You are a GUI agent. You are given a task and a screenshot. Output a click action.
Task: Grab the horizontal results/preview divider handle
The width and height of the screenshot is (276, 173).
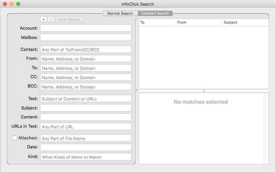click(x=204, y=91)
